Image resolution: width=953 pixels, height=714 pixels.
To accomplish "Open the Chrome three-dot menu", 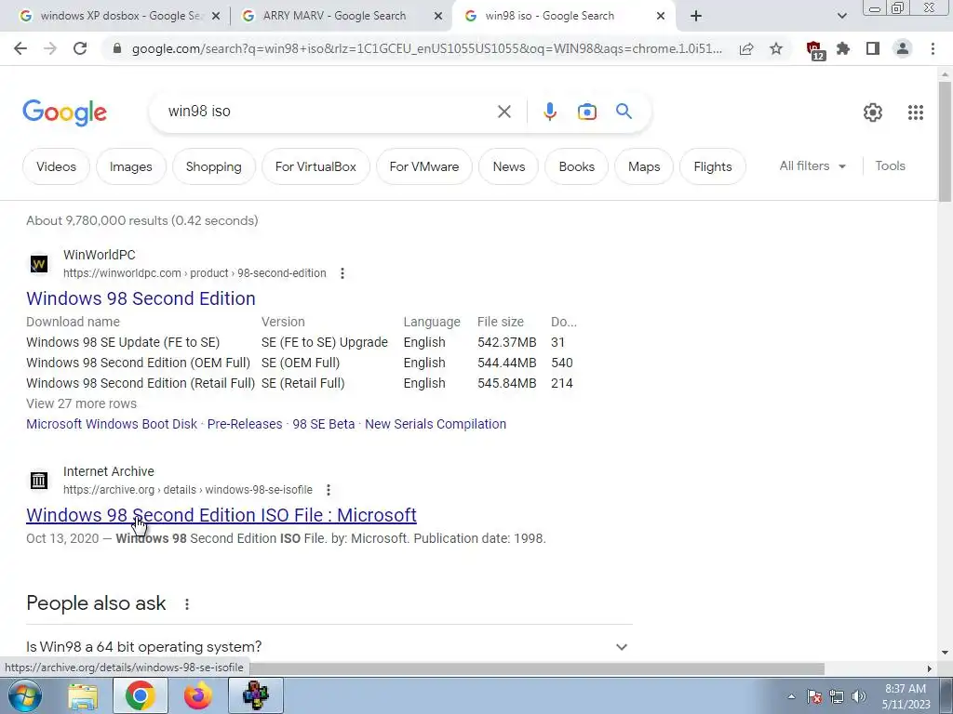I will point(933,48).
